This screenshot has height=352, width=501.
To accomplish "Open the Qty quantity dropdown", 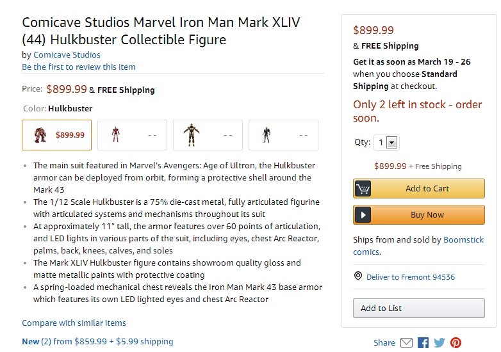I will click(386, 143).
